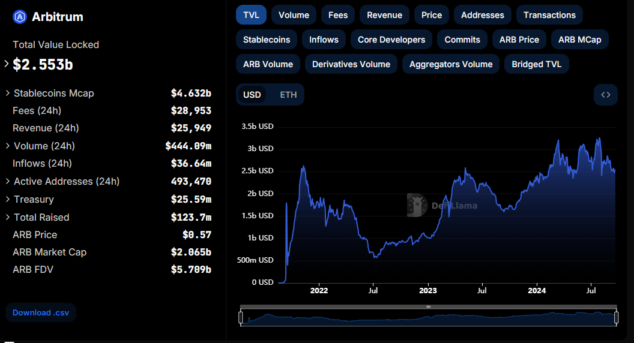
Task: Click the Active Addresses value 493,470
Action: [191, 182]
